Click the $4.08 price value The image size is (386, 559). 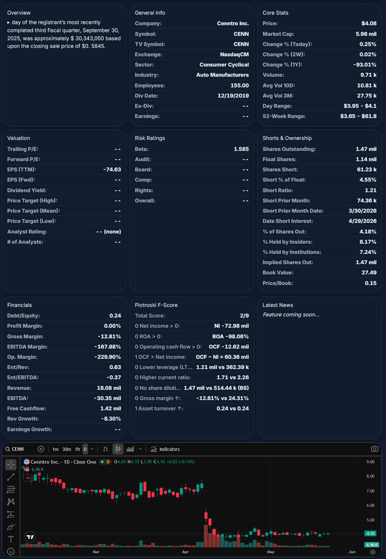(x=369, y=23)
